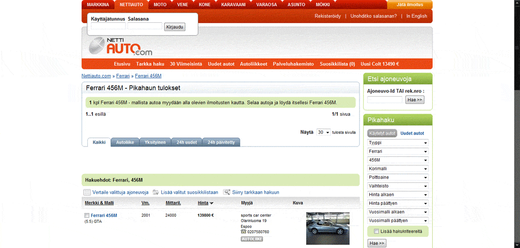520x248 pixels.
Task: Open Uudet autot in orange navigation bar
Action: pyautogui.click(x=221, y=64)
